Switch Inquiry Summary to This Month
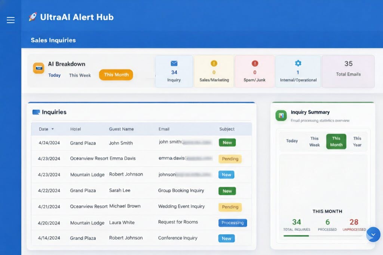This screenshot has width=383, height=255. tap(336, 142)
